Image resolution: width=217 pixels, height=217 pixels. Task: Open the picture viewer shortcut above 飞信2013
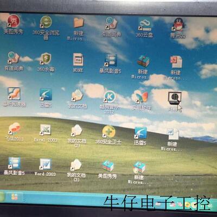[14, 94]
